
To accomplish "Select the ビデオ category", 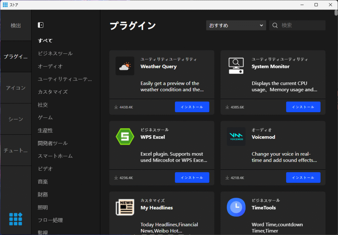I will point(45,169).
